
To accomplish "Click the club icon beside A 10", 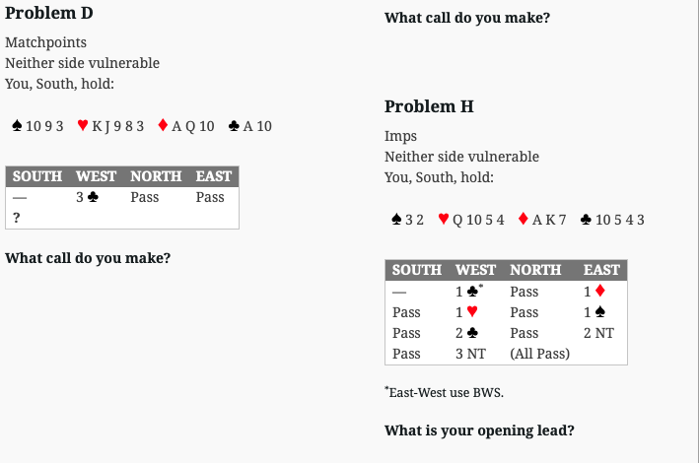I will 234,126.
